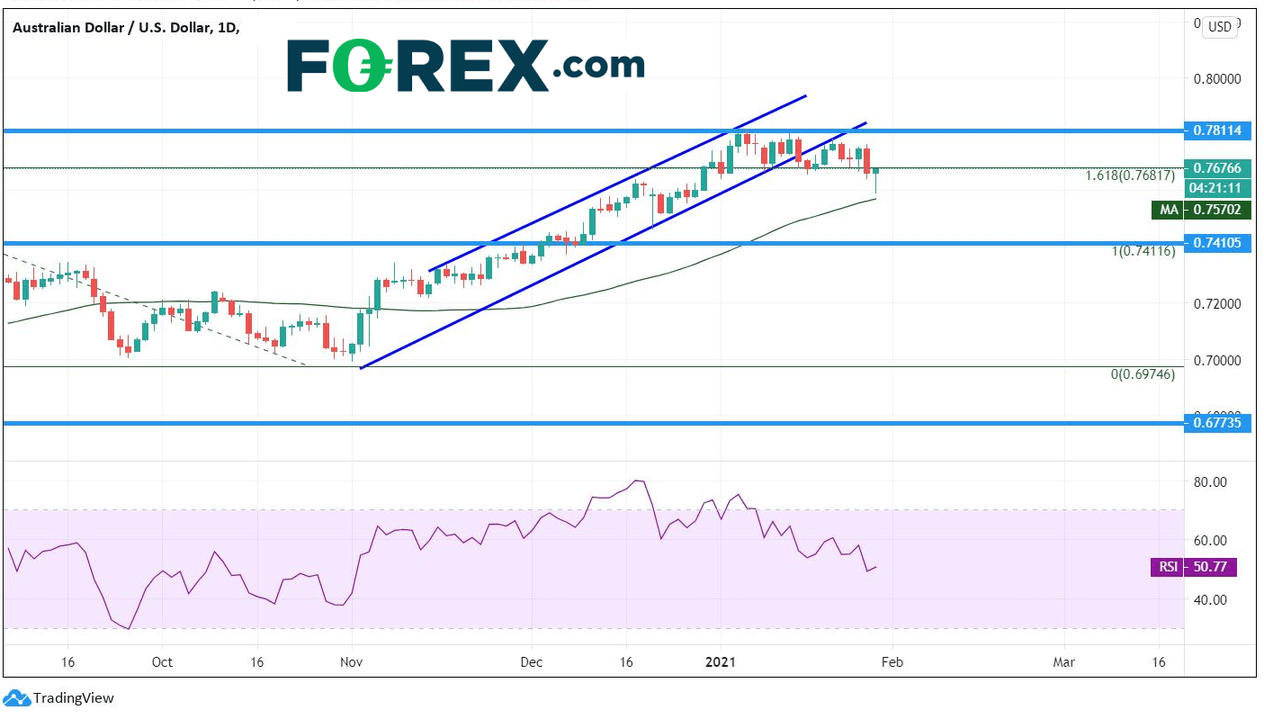This screenshot has height=719, width=1264.
Task: Click the 0.67735 price level label
Action: (1218, 423)
